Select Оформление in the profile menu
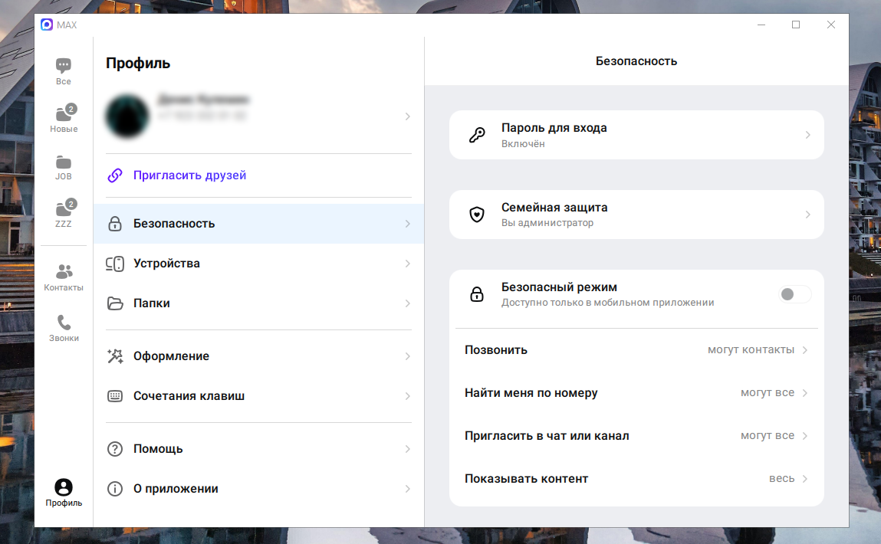 point(258,356)
